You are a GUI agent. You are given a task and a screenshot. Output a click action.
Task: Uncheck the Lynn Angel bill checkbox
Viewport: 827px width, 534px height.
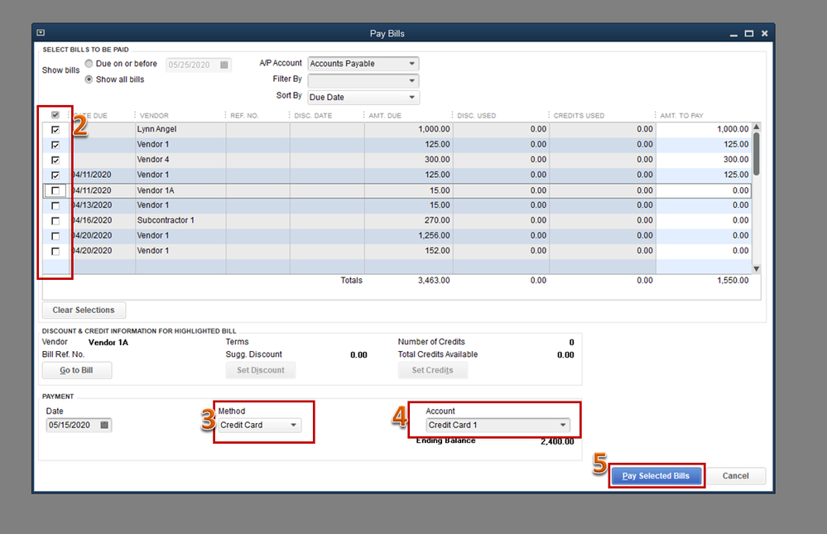coord(55,129)
